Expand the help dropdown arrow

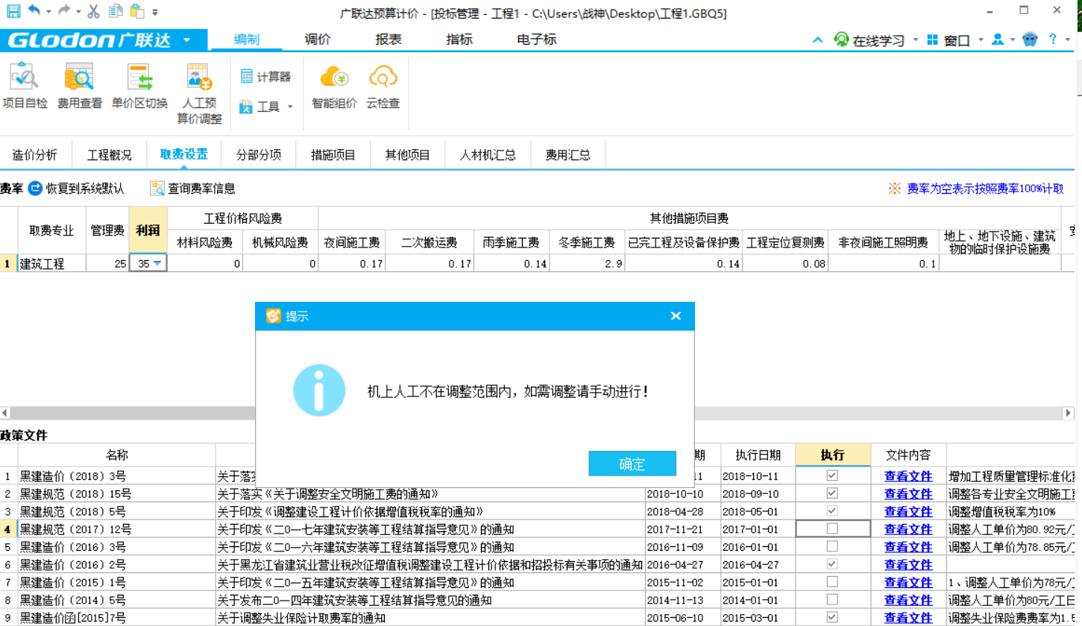pos(1069,40)
